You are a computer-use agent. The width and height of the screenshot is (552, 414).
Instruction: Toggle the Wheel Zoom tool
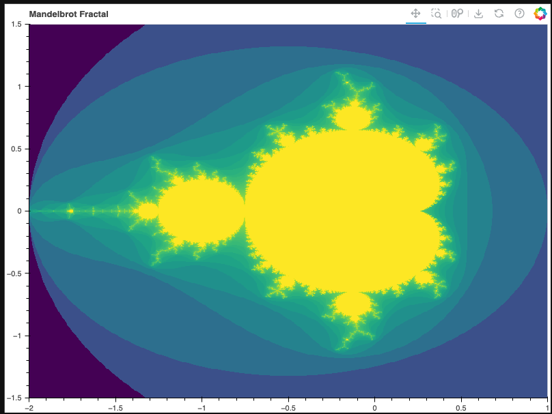[x=457, y=14]
